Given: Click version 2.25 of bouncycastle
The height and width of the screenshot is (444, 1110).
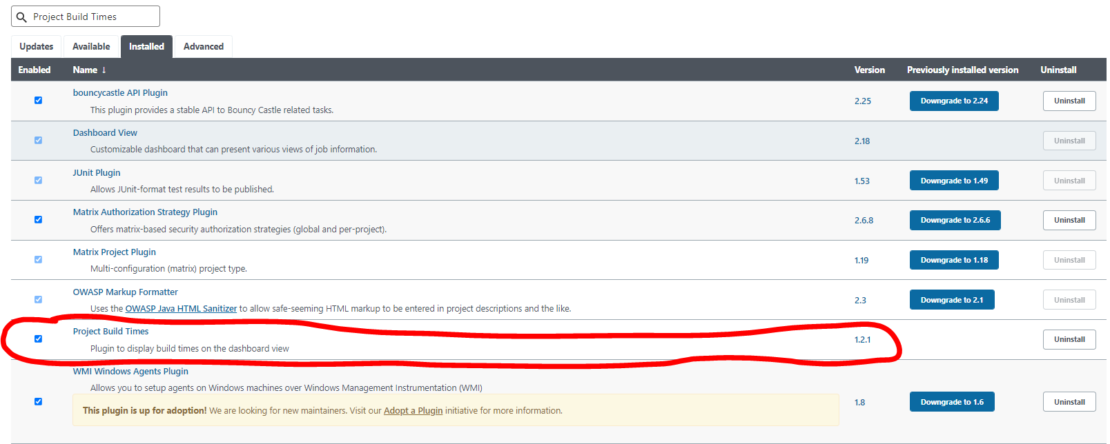Looking at the screenshot, I should 863,101.
